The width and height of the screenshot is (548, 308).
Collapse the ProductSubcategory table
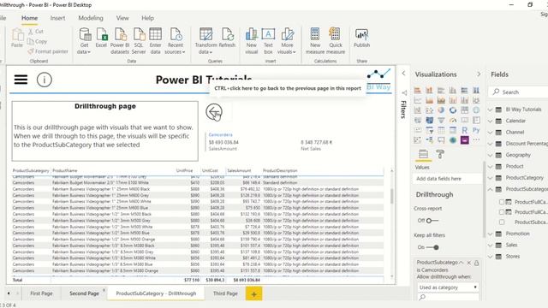[x=490, y=189]
